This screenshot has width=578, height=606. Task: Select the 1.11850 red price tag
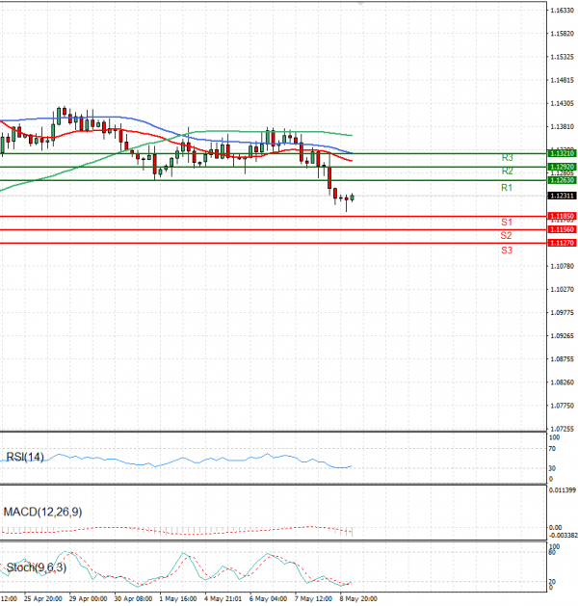coord(561,216)
